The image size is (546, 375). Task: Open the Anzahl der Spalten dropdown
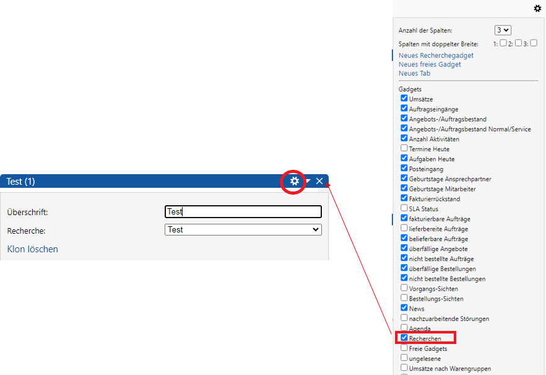503,30
